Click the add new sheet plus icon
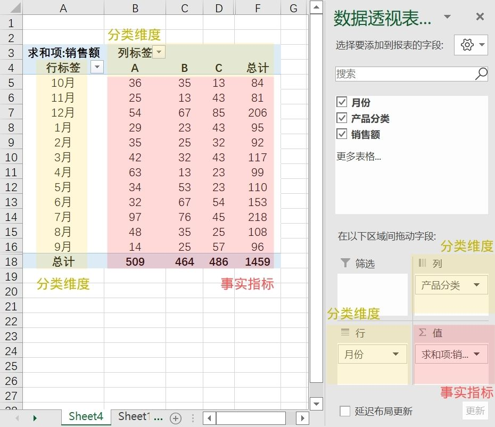Viewport: 495px width, 427px height. click(x=175, y=418)
